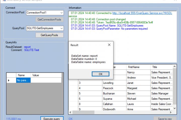
Task: Open the ConnectionPool dropdown
Action: tap(62, 12)
